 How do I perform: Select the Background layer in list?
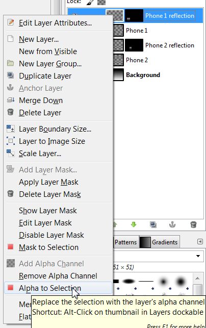point(143,75)
